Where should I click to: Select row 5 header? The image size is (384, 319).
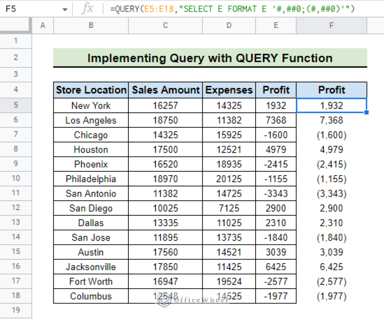point(15,105)
